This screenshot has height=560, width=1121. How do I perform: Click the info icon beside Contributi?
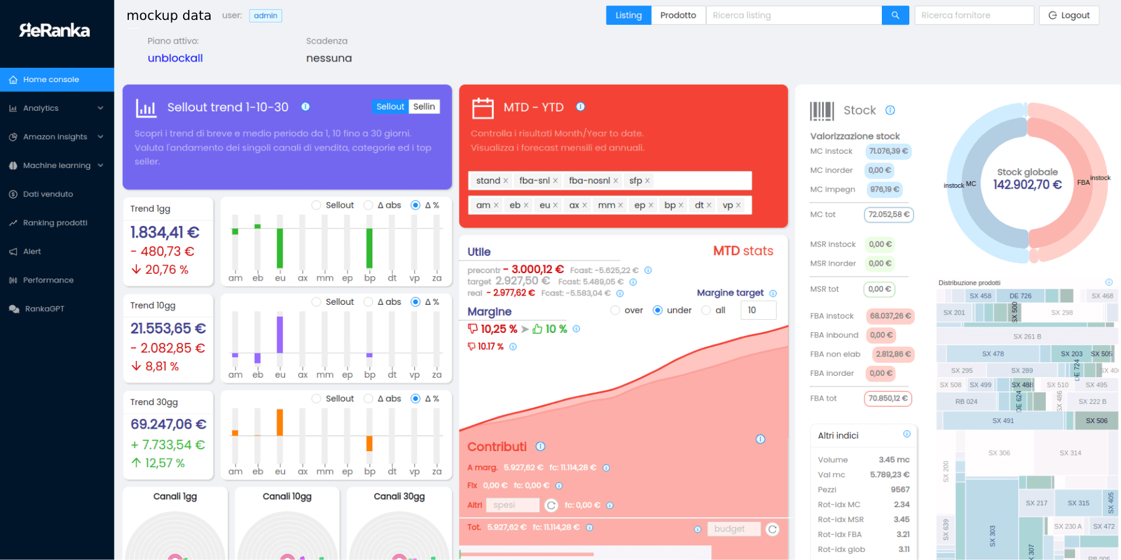541,446
